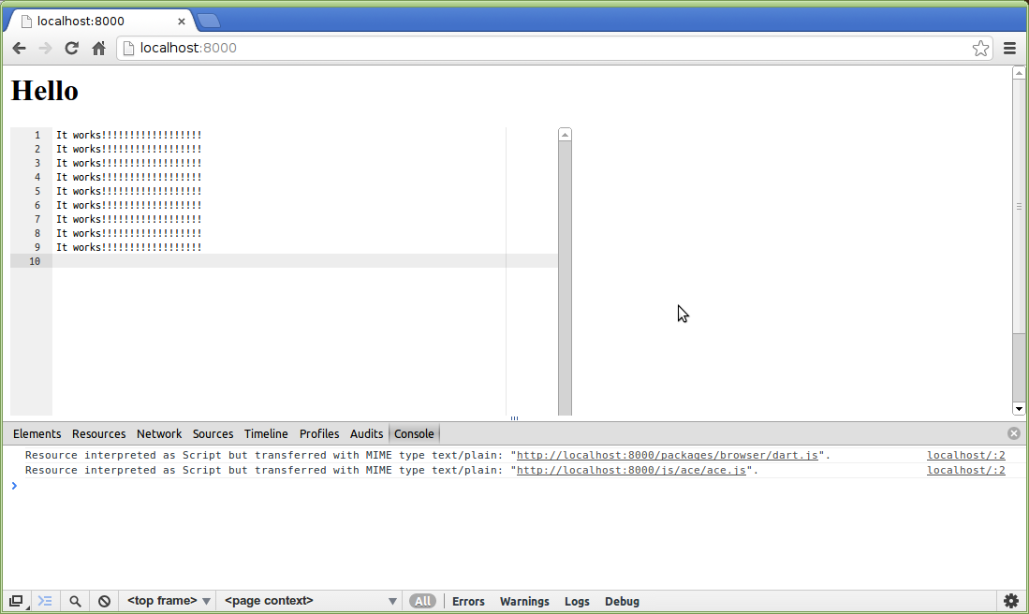
Task: Open Chrome's hamburger menu icon
Action: 1009,48
